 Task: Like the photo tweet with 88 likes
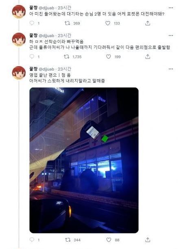pos(109,240)
